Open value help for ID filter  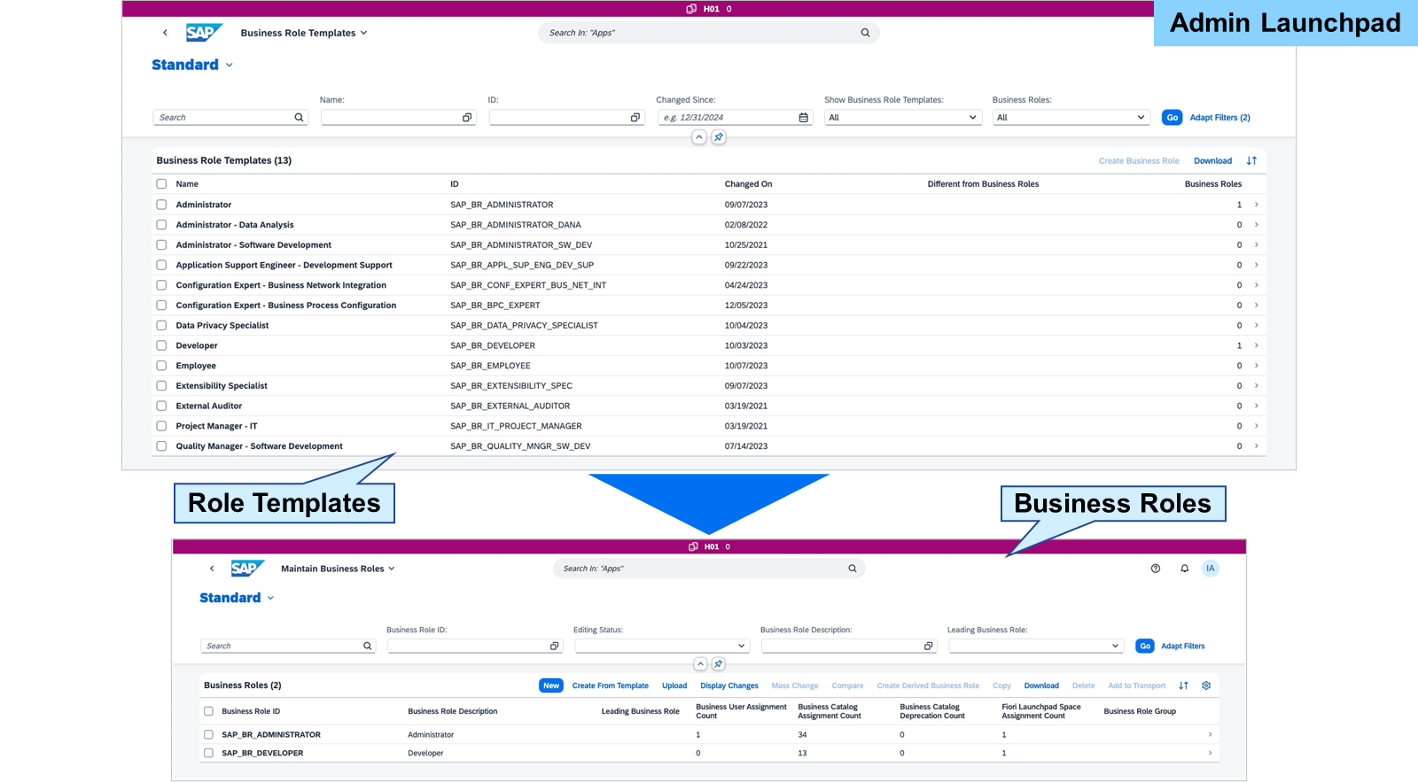point(635,118)
